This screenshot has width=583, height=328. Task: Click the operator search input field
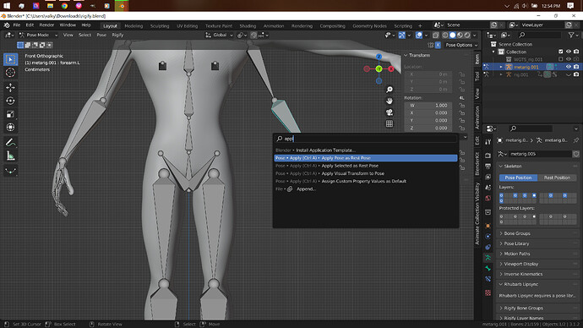click(x=366, y=139)
